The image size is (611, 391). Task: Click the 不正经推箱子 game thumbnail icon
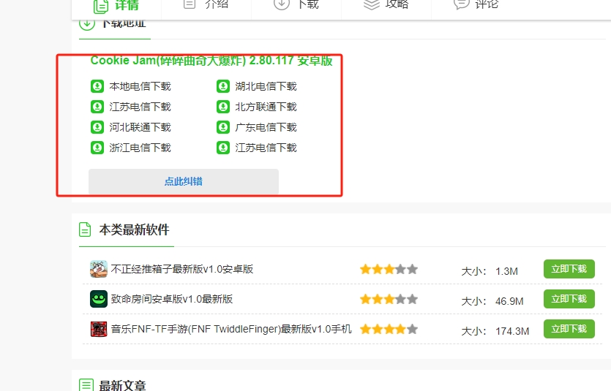[99, 269]
